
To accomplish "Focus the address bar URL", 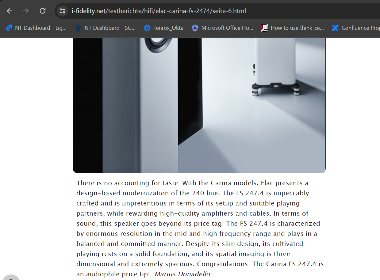I will click(x=159, y=11).
